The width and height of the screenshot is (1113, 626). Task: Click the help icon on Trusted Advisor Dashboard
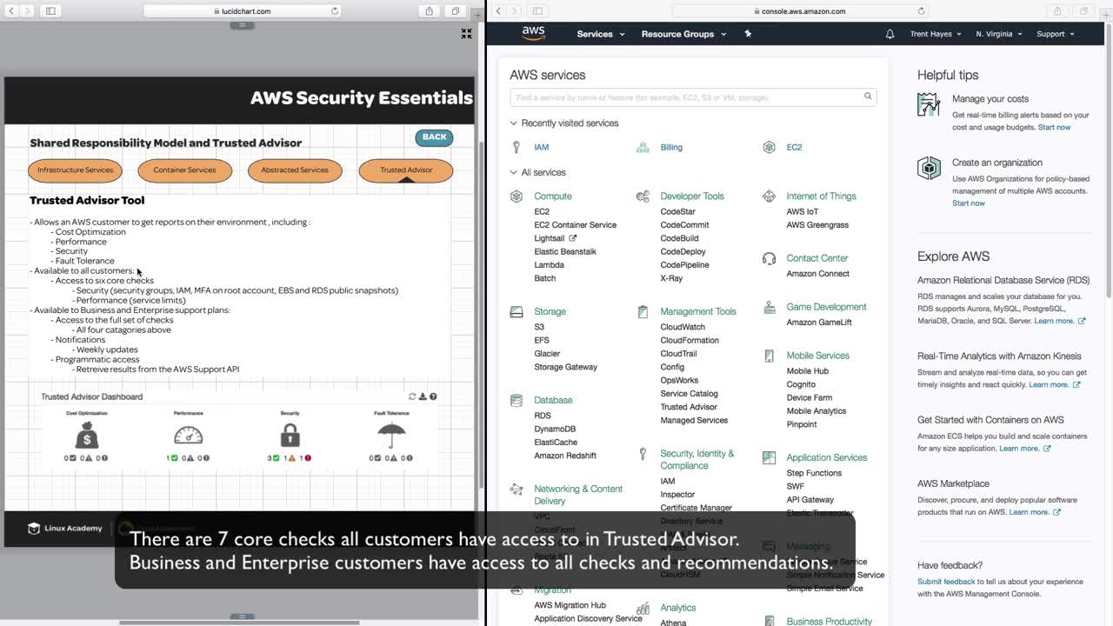(433, 396)
